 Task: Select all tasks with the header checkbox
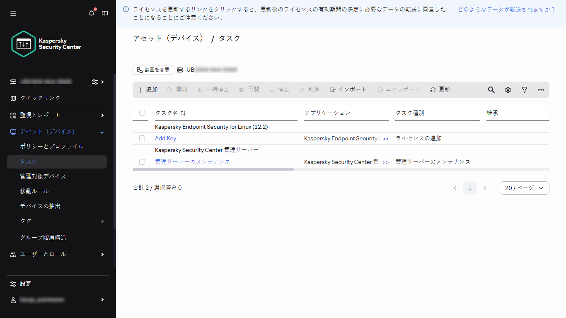click(142, 112)
